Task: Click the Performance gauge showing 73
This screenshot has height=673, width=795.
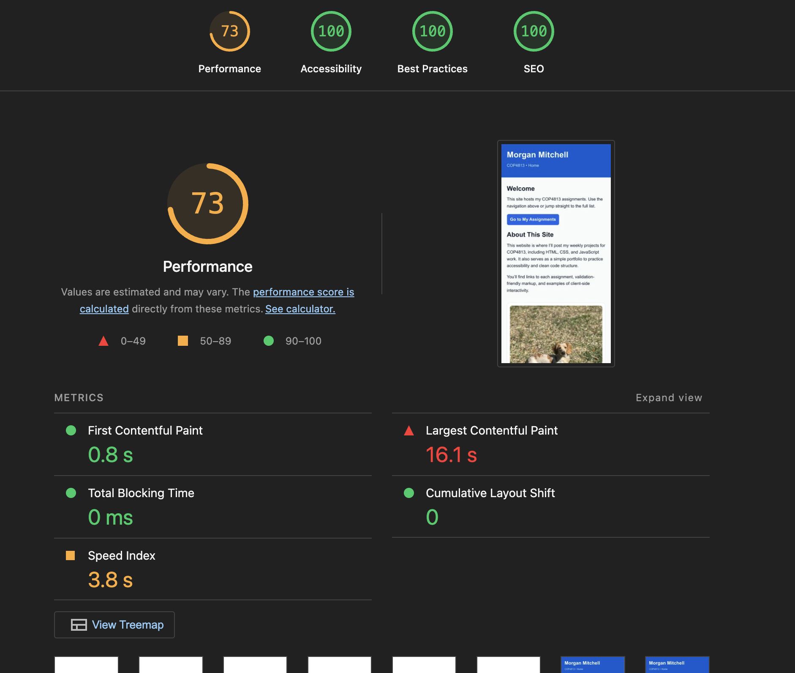Action: [229, 30]
